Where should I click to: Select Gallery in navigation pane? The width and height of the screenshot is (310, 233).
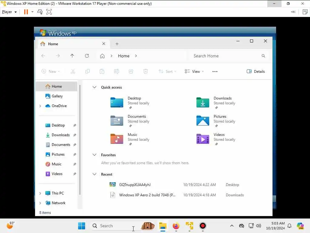click(x=57, y=96)
